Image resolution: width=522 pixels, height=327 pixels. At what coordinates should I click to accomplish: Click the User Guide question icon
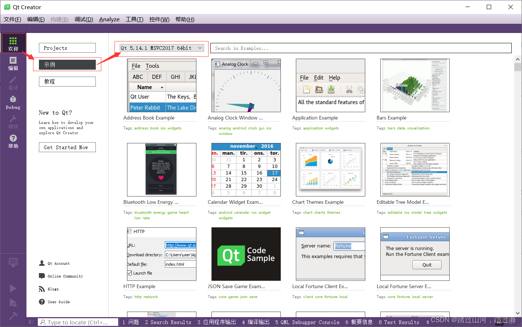click(x=42, y=302)
